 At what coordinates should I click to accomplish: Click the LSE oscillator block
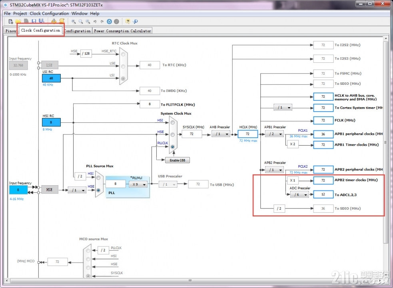click(50, 65)
